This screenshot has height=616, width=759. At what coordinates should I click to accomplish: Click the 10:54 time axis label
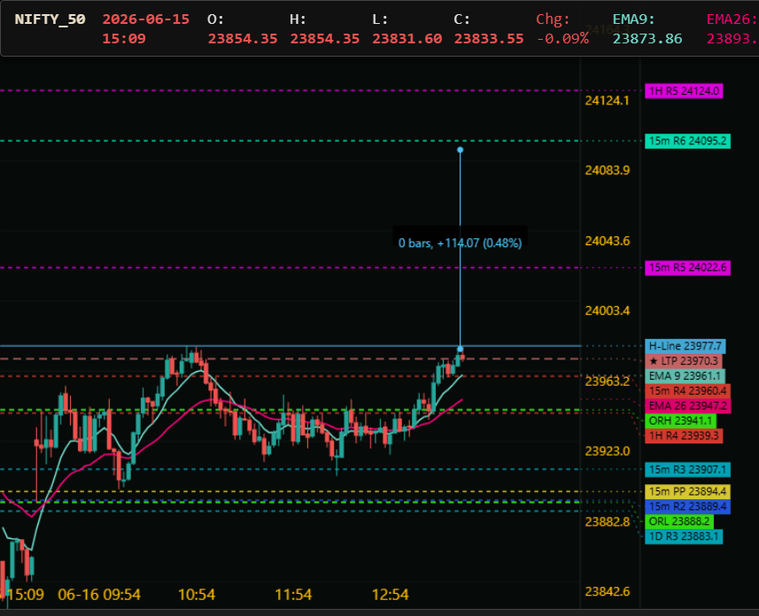pyautogui.click(x=197, y=594)
